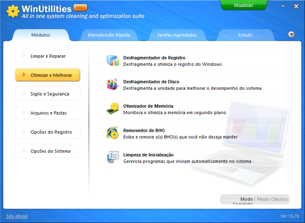The height and width of the screenshot is (223, 305).
Task: Click the red chevron on Otimizar e Melhorar
Action: (24, 75)
